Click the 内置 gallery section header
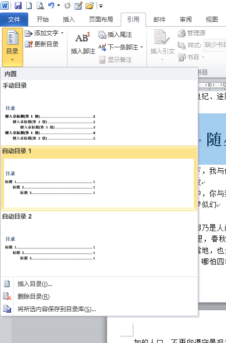Viewport: 226px width, 343px height. point(99,74)
